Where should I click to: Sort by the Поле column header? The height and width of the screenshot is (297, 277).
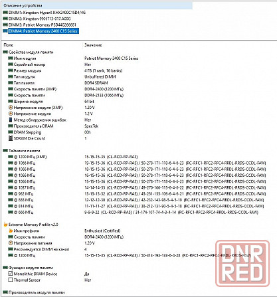click(x=9, y=45)
